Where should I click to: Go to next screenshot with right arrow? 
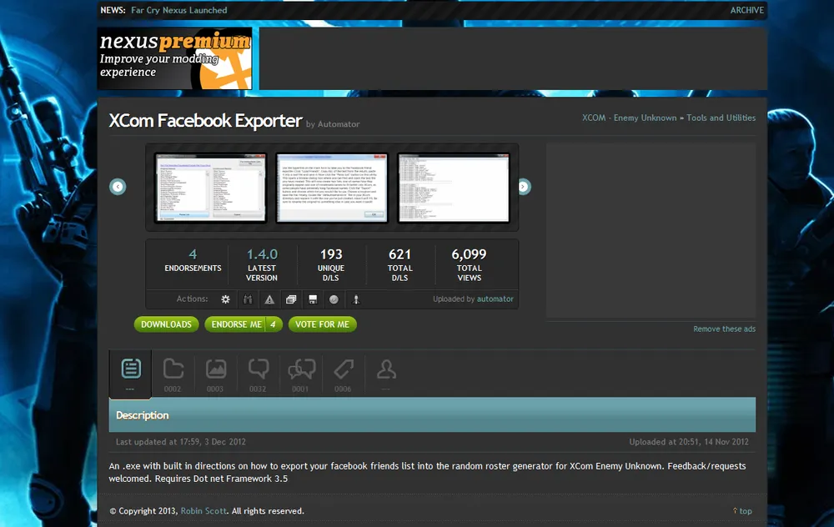coord(524,187)
